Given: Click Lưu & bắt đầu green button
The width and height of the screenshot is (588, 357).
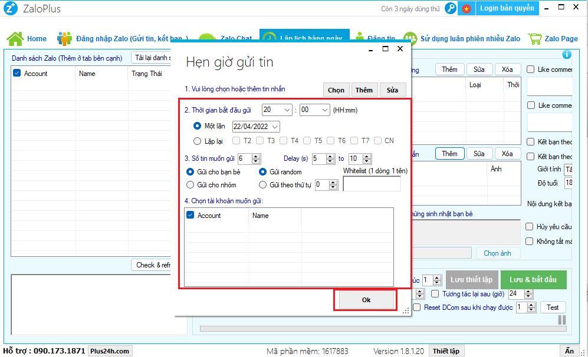Looking at the screenshot, I should 533,279.
